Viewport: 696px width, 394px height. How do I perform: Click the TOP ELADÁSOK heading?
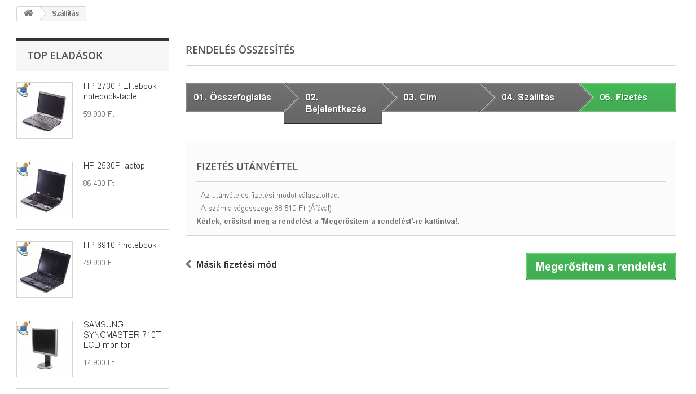(65, 56)
